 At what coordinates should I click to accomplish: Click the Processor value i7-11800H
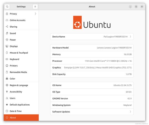click(x=108, y=61)
